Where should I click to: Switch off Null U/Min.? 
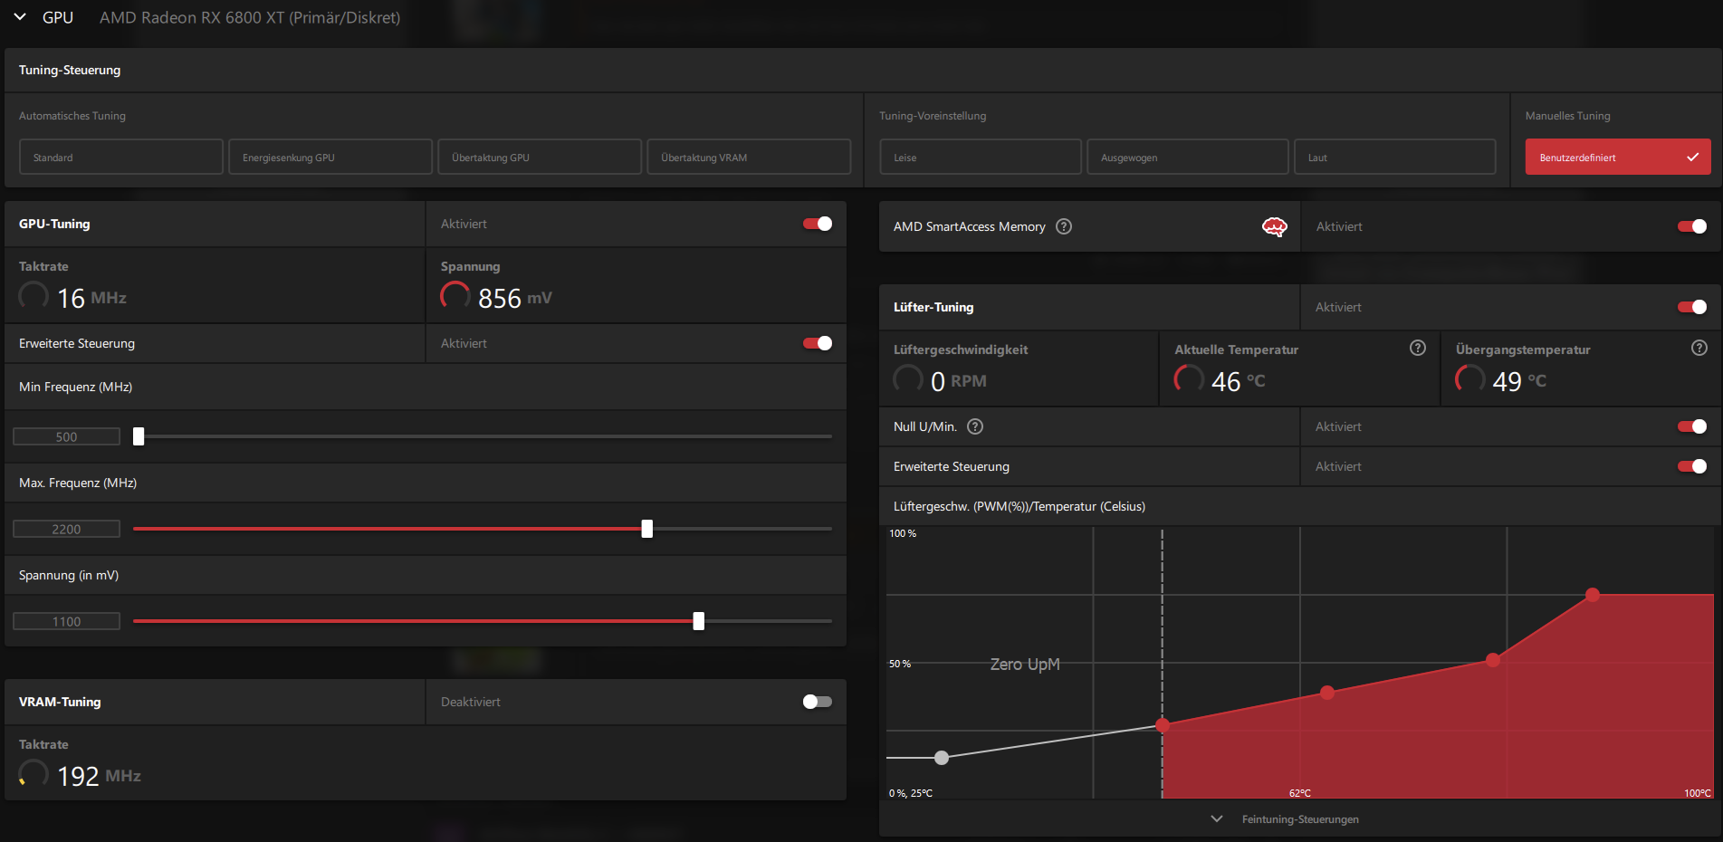(x=1692, y=426)
